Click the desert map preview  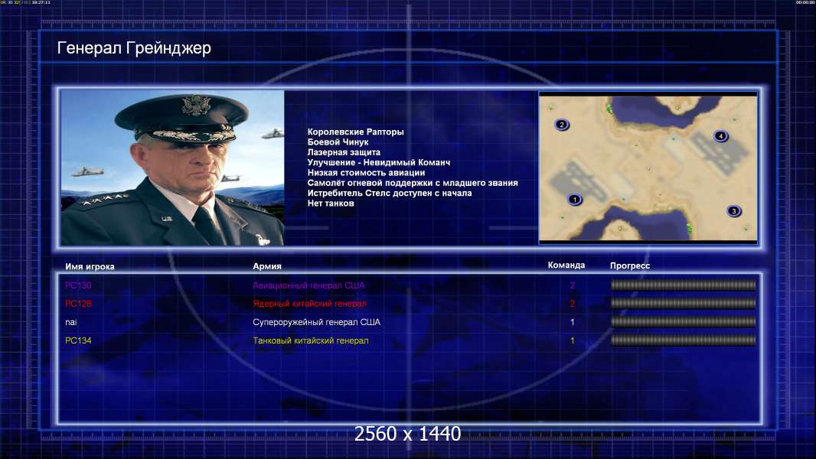648,168
